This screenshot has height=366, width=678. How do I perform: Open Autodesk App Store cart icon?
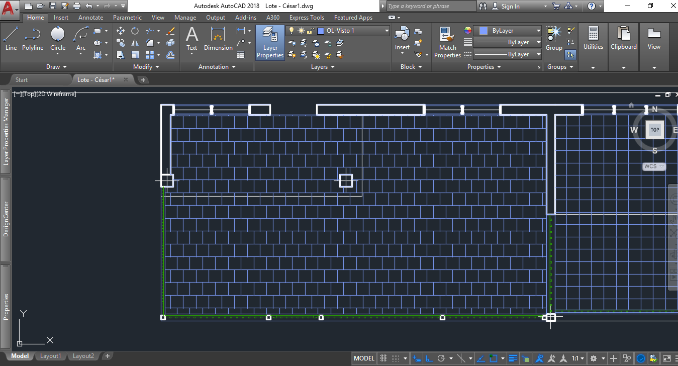[556, 6]
